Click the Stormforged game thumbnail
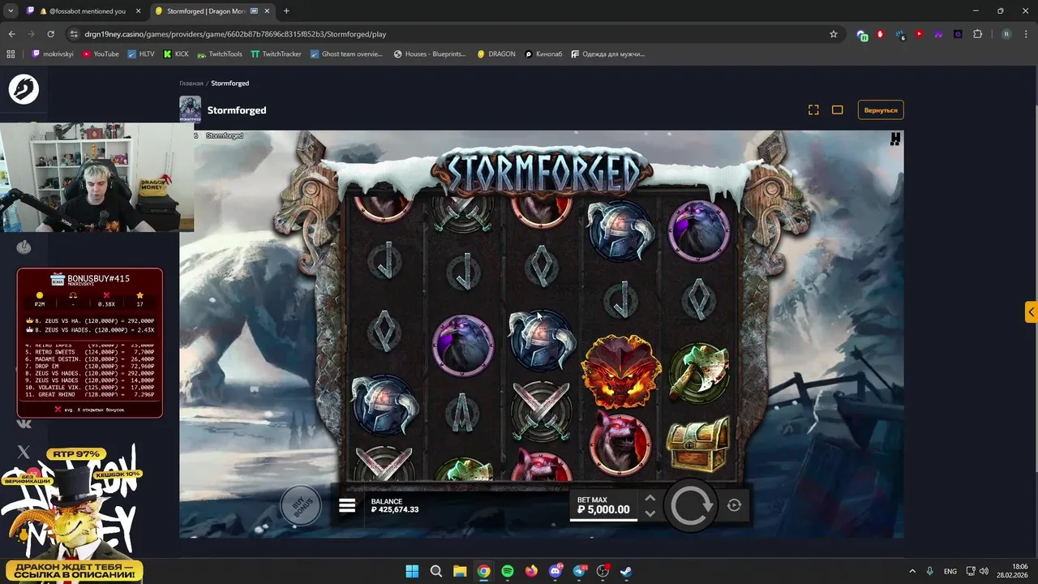 click(x=190, y=109)
